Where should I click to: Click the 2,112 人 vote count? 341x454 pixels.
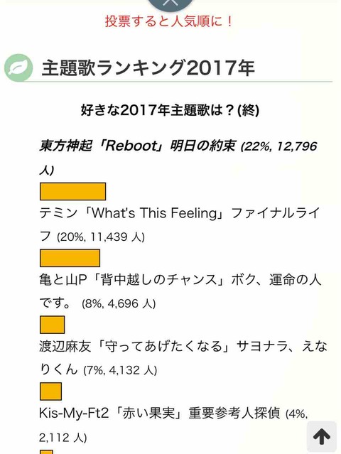pos(63,437)
